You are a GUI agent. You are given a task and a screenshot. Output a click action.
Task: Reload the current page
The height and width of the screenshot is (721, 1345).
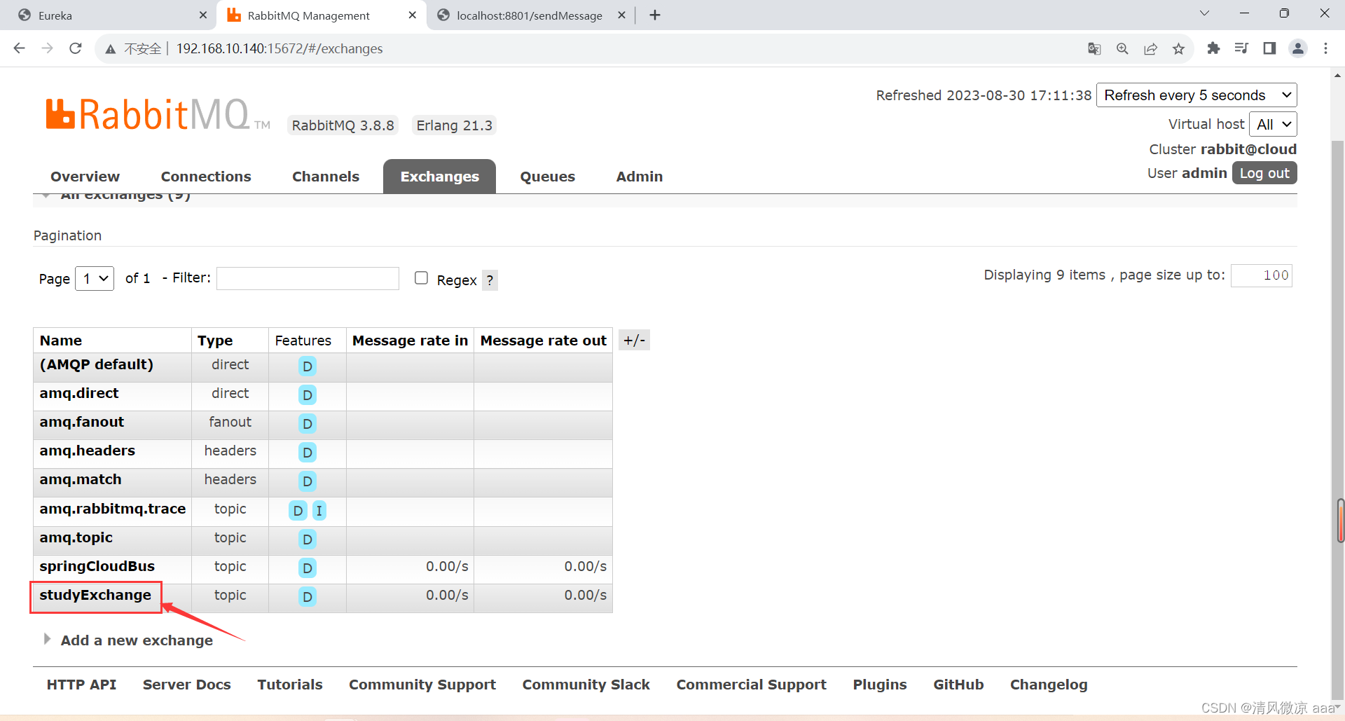76,48
